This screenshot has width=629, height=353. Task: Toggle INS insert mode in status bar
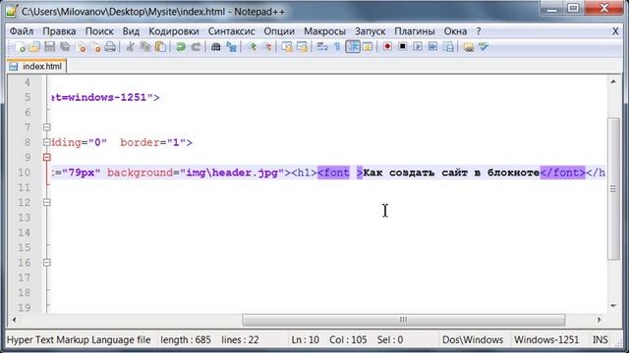point(600,340)
